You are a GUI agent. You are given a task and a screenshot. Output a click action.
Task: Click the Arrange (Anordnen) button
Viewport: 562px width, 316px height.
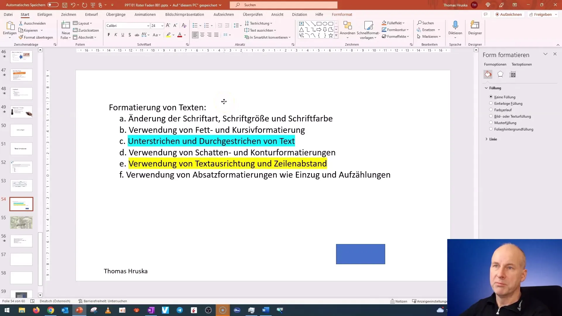(x=347, y=30)
